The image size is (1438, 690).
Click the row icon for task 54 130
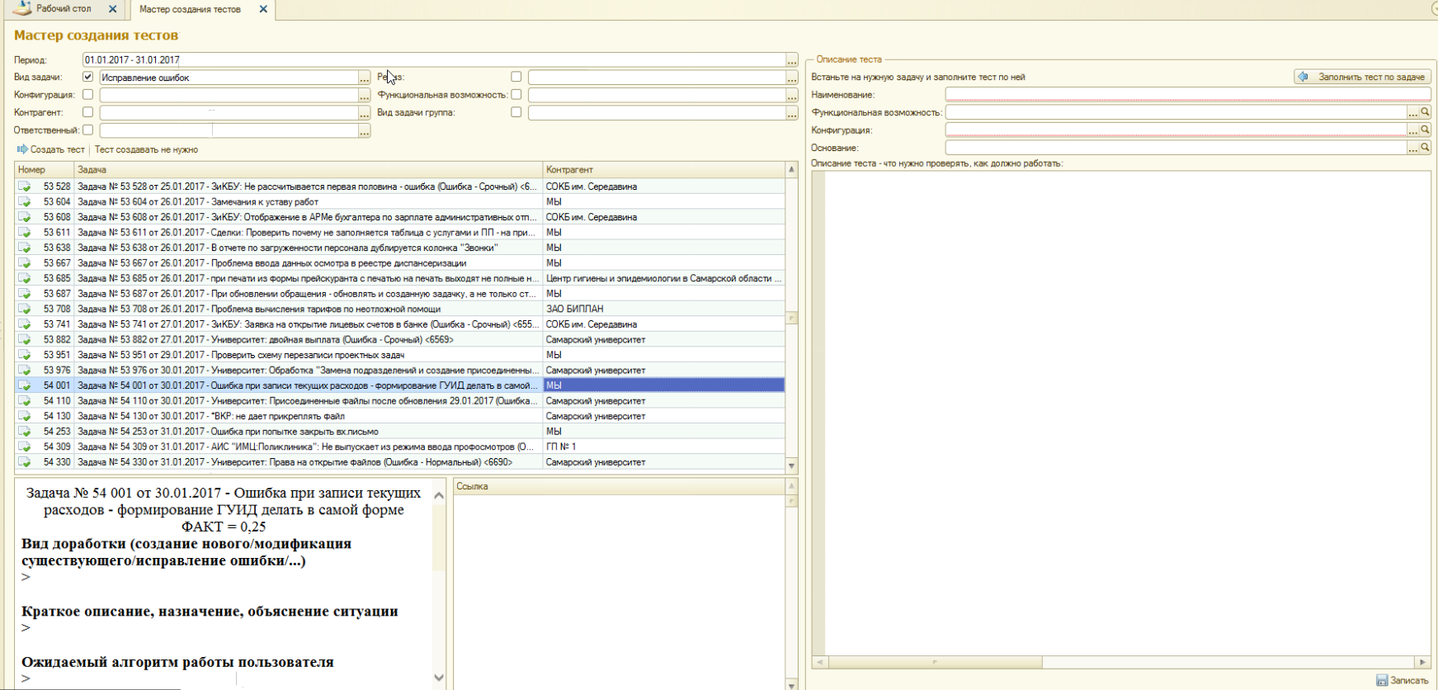point(25,416)
